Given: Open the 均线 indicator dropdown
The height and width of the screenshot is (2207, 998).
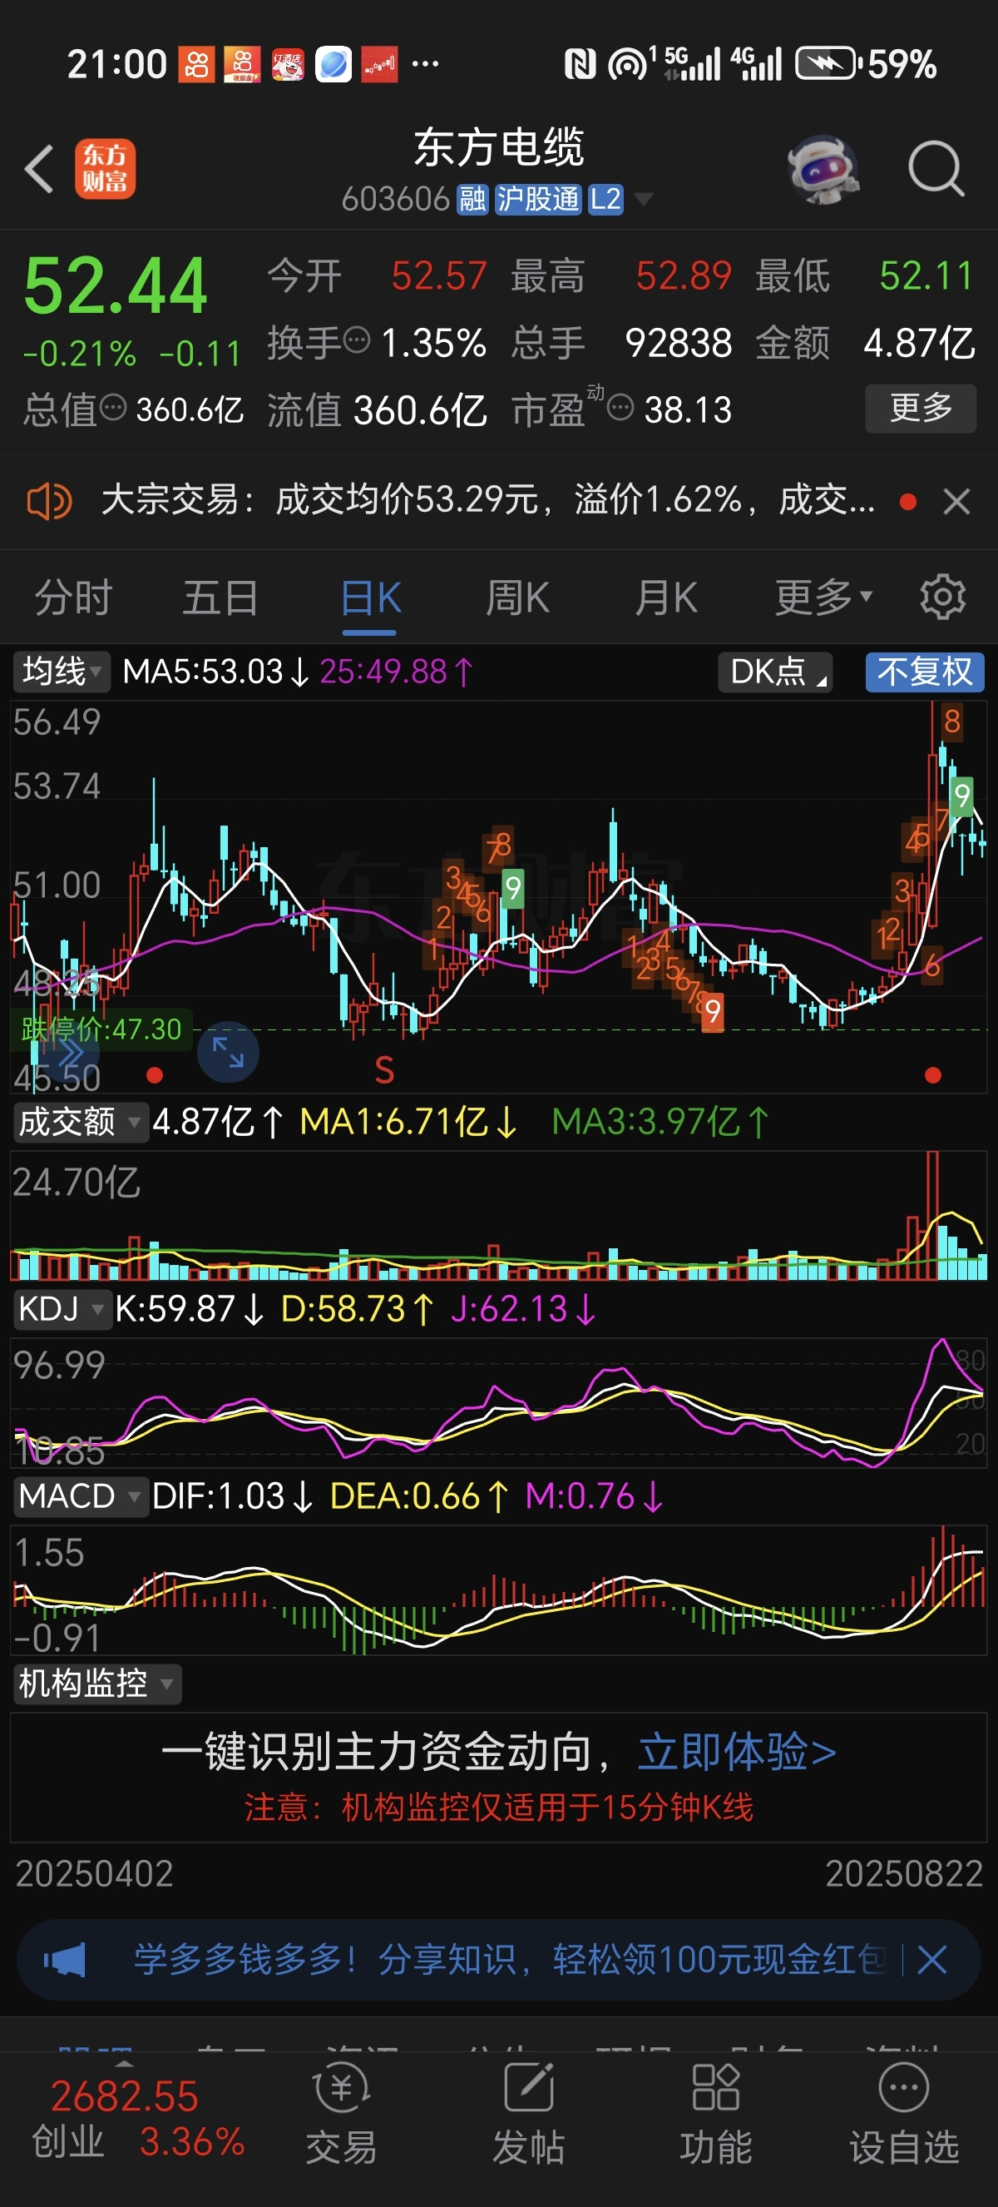Looking at the screenshot, I should [x=62, y=672].
